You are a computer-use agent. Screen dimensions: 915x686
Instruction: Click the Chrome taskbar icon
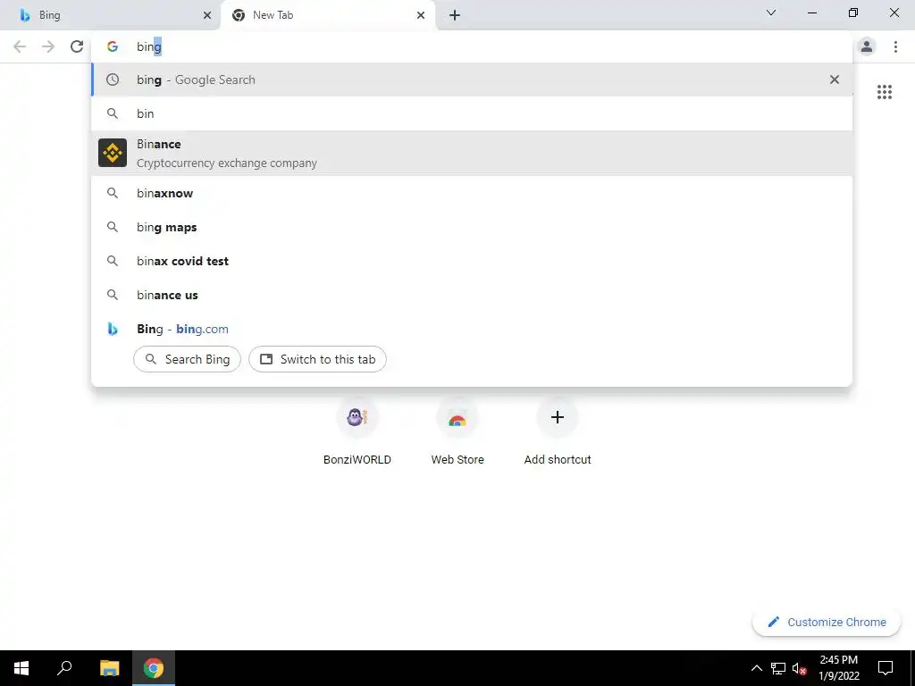(x=154, y=668)
